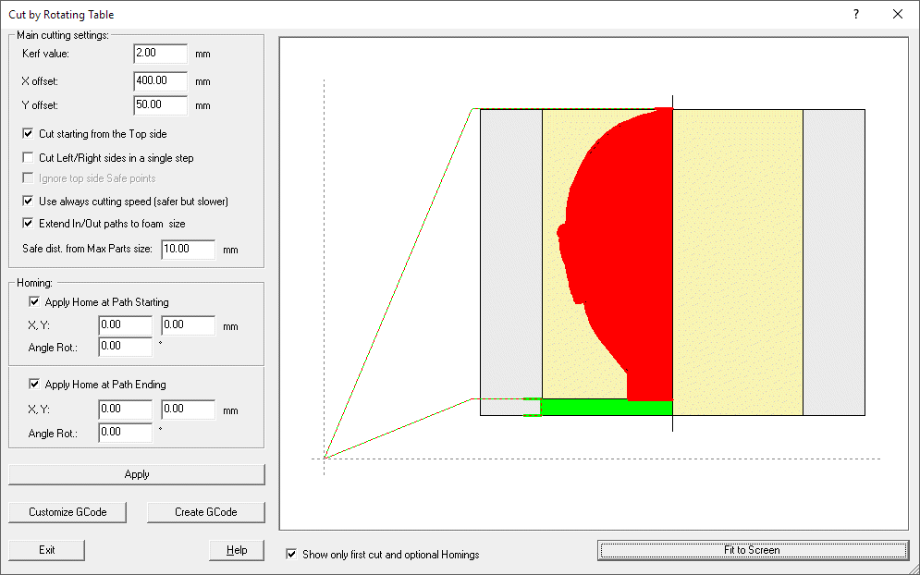Select the Kerf value input field
This screenshot has height=575, width=920.
[x=159, y=54]
